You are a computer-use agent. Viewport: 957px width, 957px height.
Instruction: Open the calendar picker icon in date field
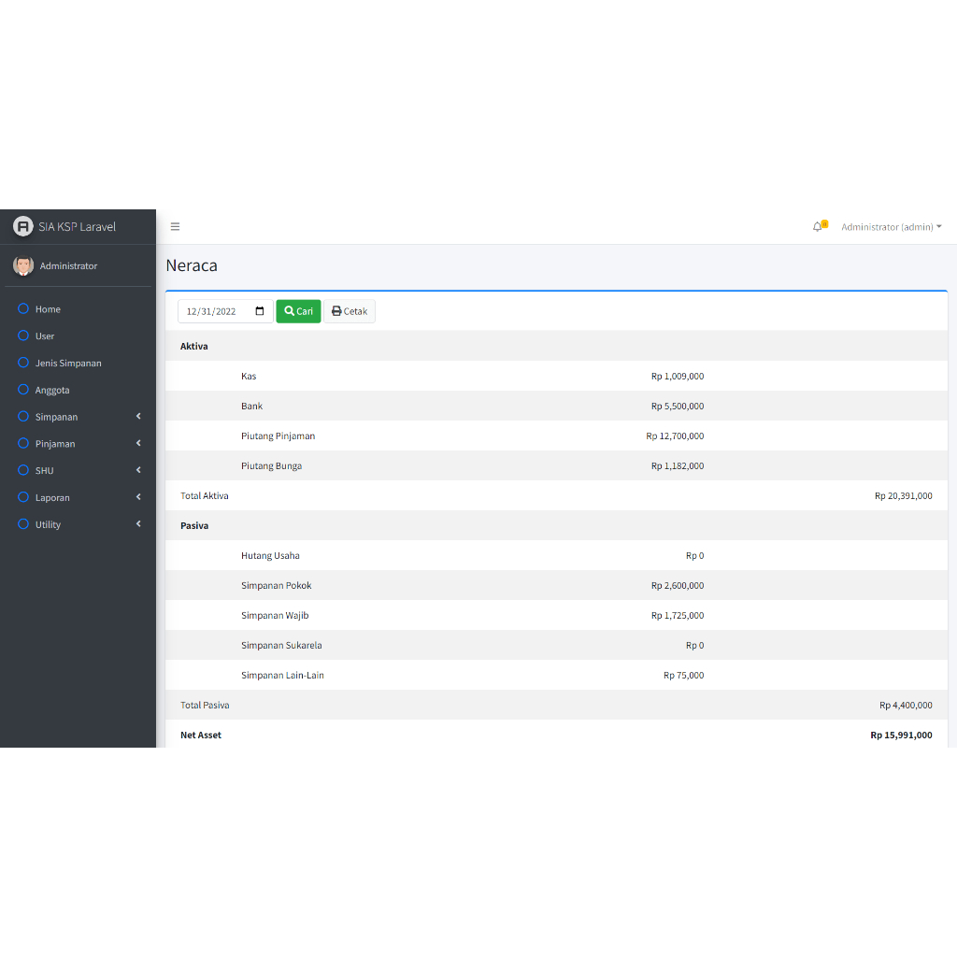[x=260, y=311]
